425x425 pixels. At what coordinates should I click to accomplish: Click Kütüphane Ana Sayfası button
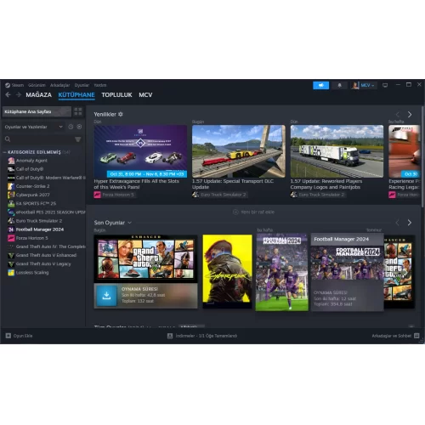coord(37,111)
